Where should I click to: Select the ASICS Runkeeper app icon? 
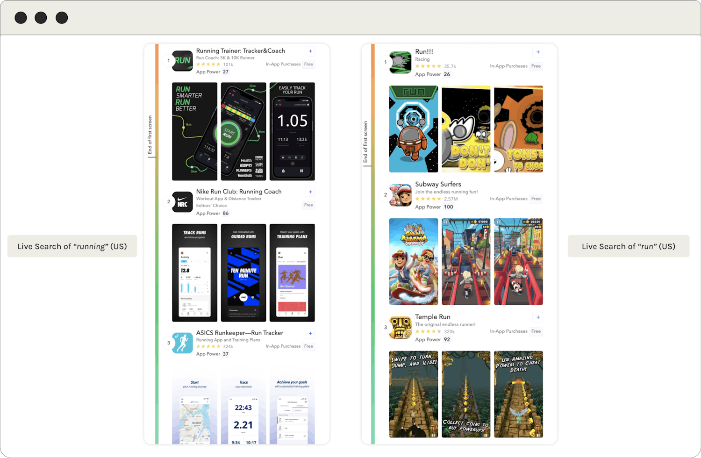(182, 343)
